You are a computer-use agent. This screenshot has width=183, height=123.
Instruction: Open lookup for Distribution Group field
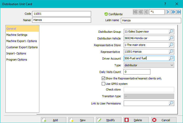click(171, 31)
